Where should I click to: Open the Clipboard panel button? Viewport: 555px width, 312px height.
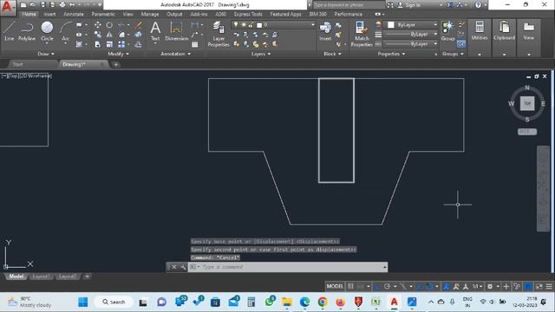click(x=504, y=31)
